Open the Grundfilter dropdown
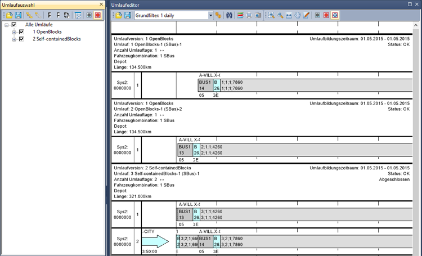 (211, 16)
